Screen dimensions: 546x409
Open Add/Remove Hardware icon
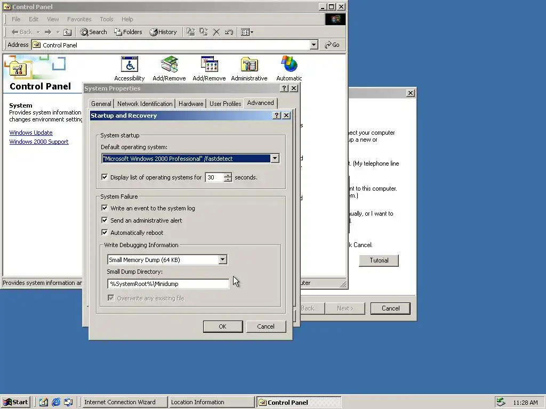[169, 69]
